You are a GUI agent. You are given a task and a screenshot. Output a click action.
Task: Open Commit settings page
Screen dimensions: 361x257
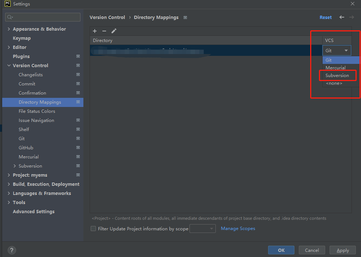click(x=27, y=84)
